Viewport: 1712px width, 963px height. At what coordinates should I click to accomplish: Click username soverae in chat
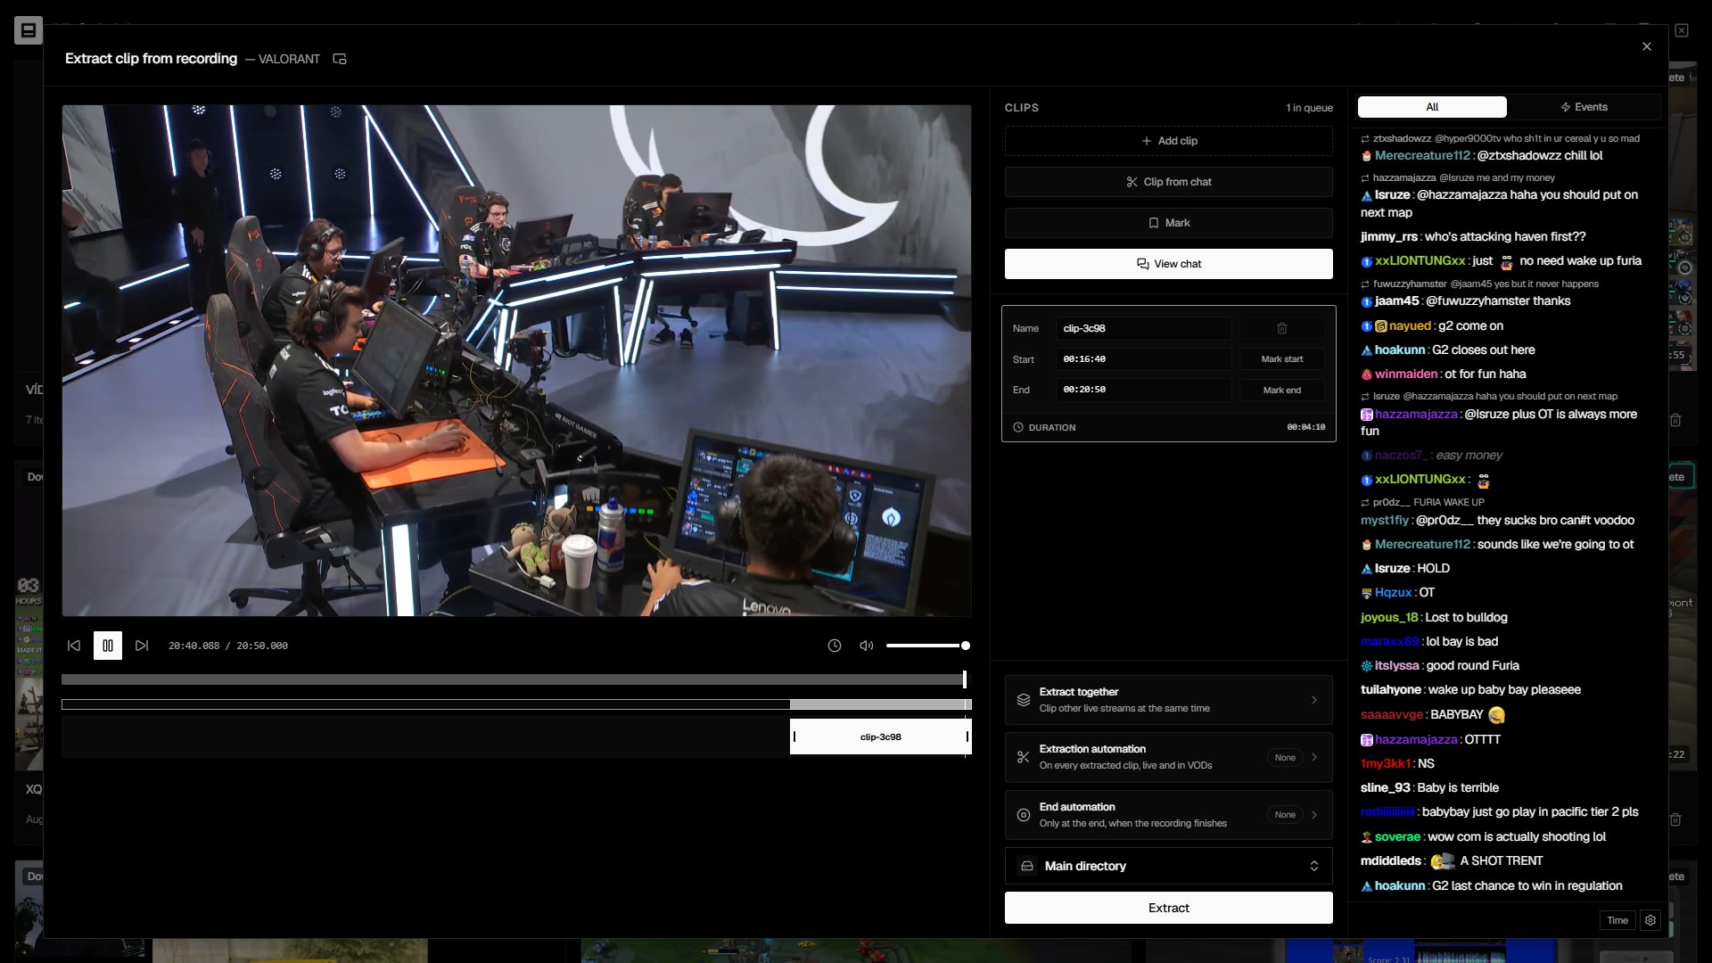tap(1397, 836)
